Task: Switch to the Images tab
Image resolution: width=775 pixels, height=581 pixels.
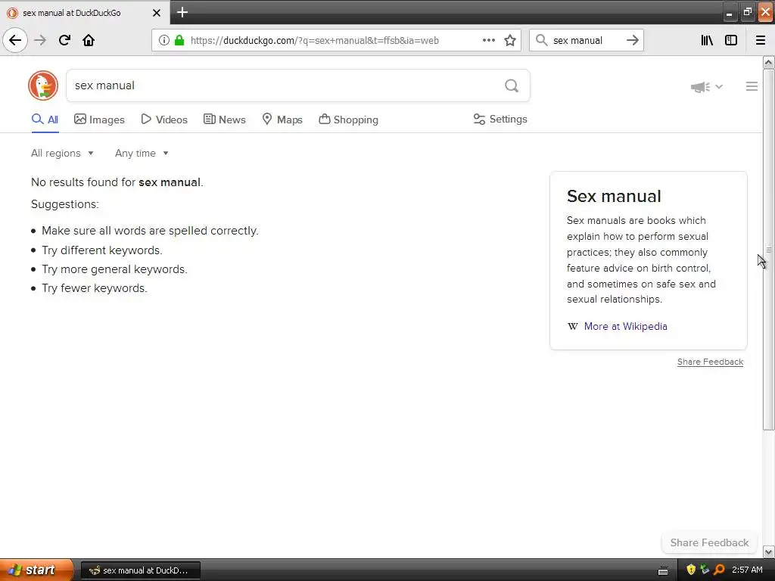Action: coord(99,120)
